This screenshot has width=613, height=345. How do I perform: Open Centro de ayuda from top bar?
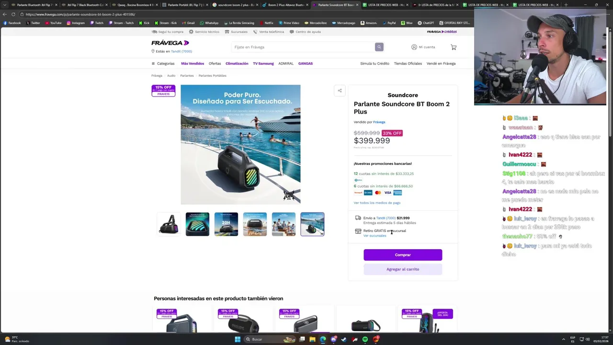[305, 32]
